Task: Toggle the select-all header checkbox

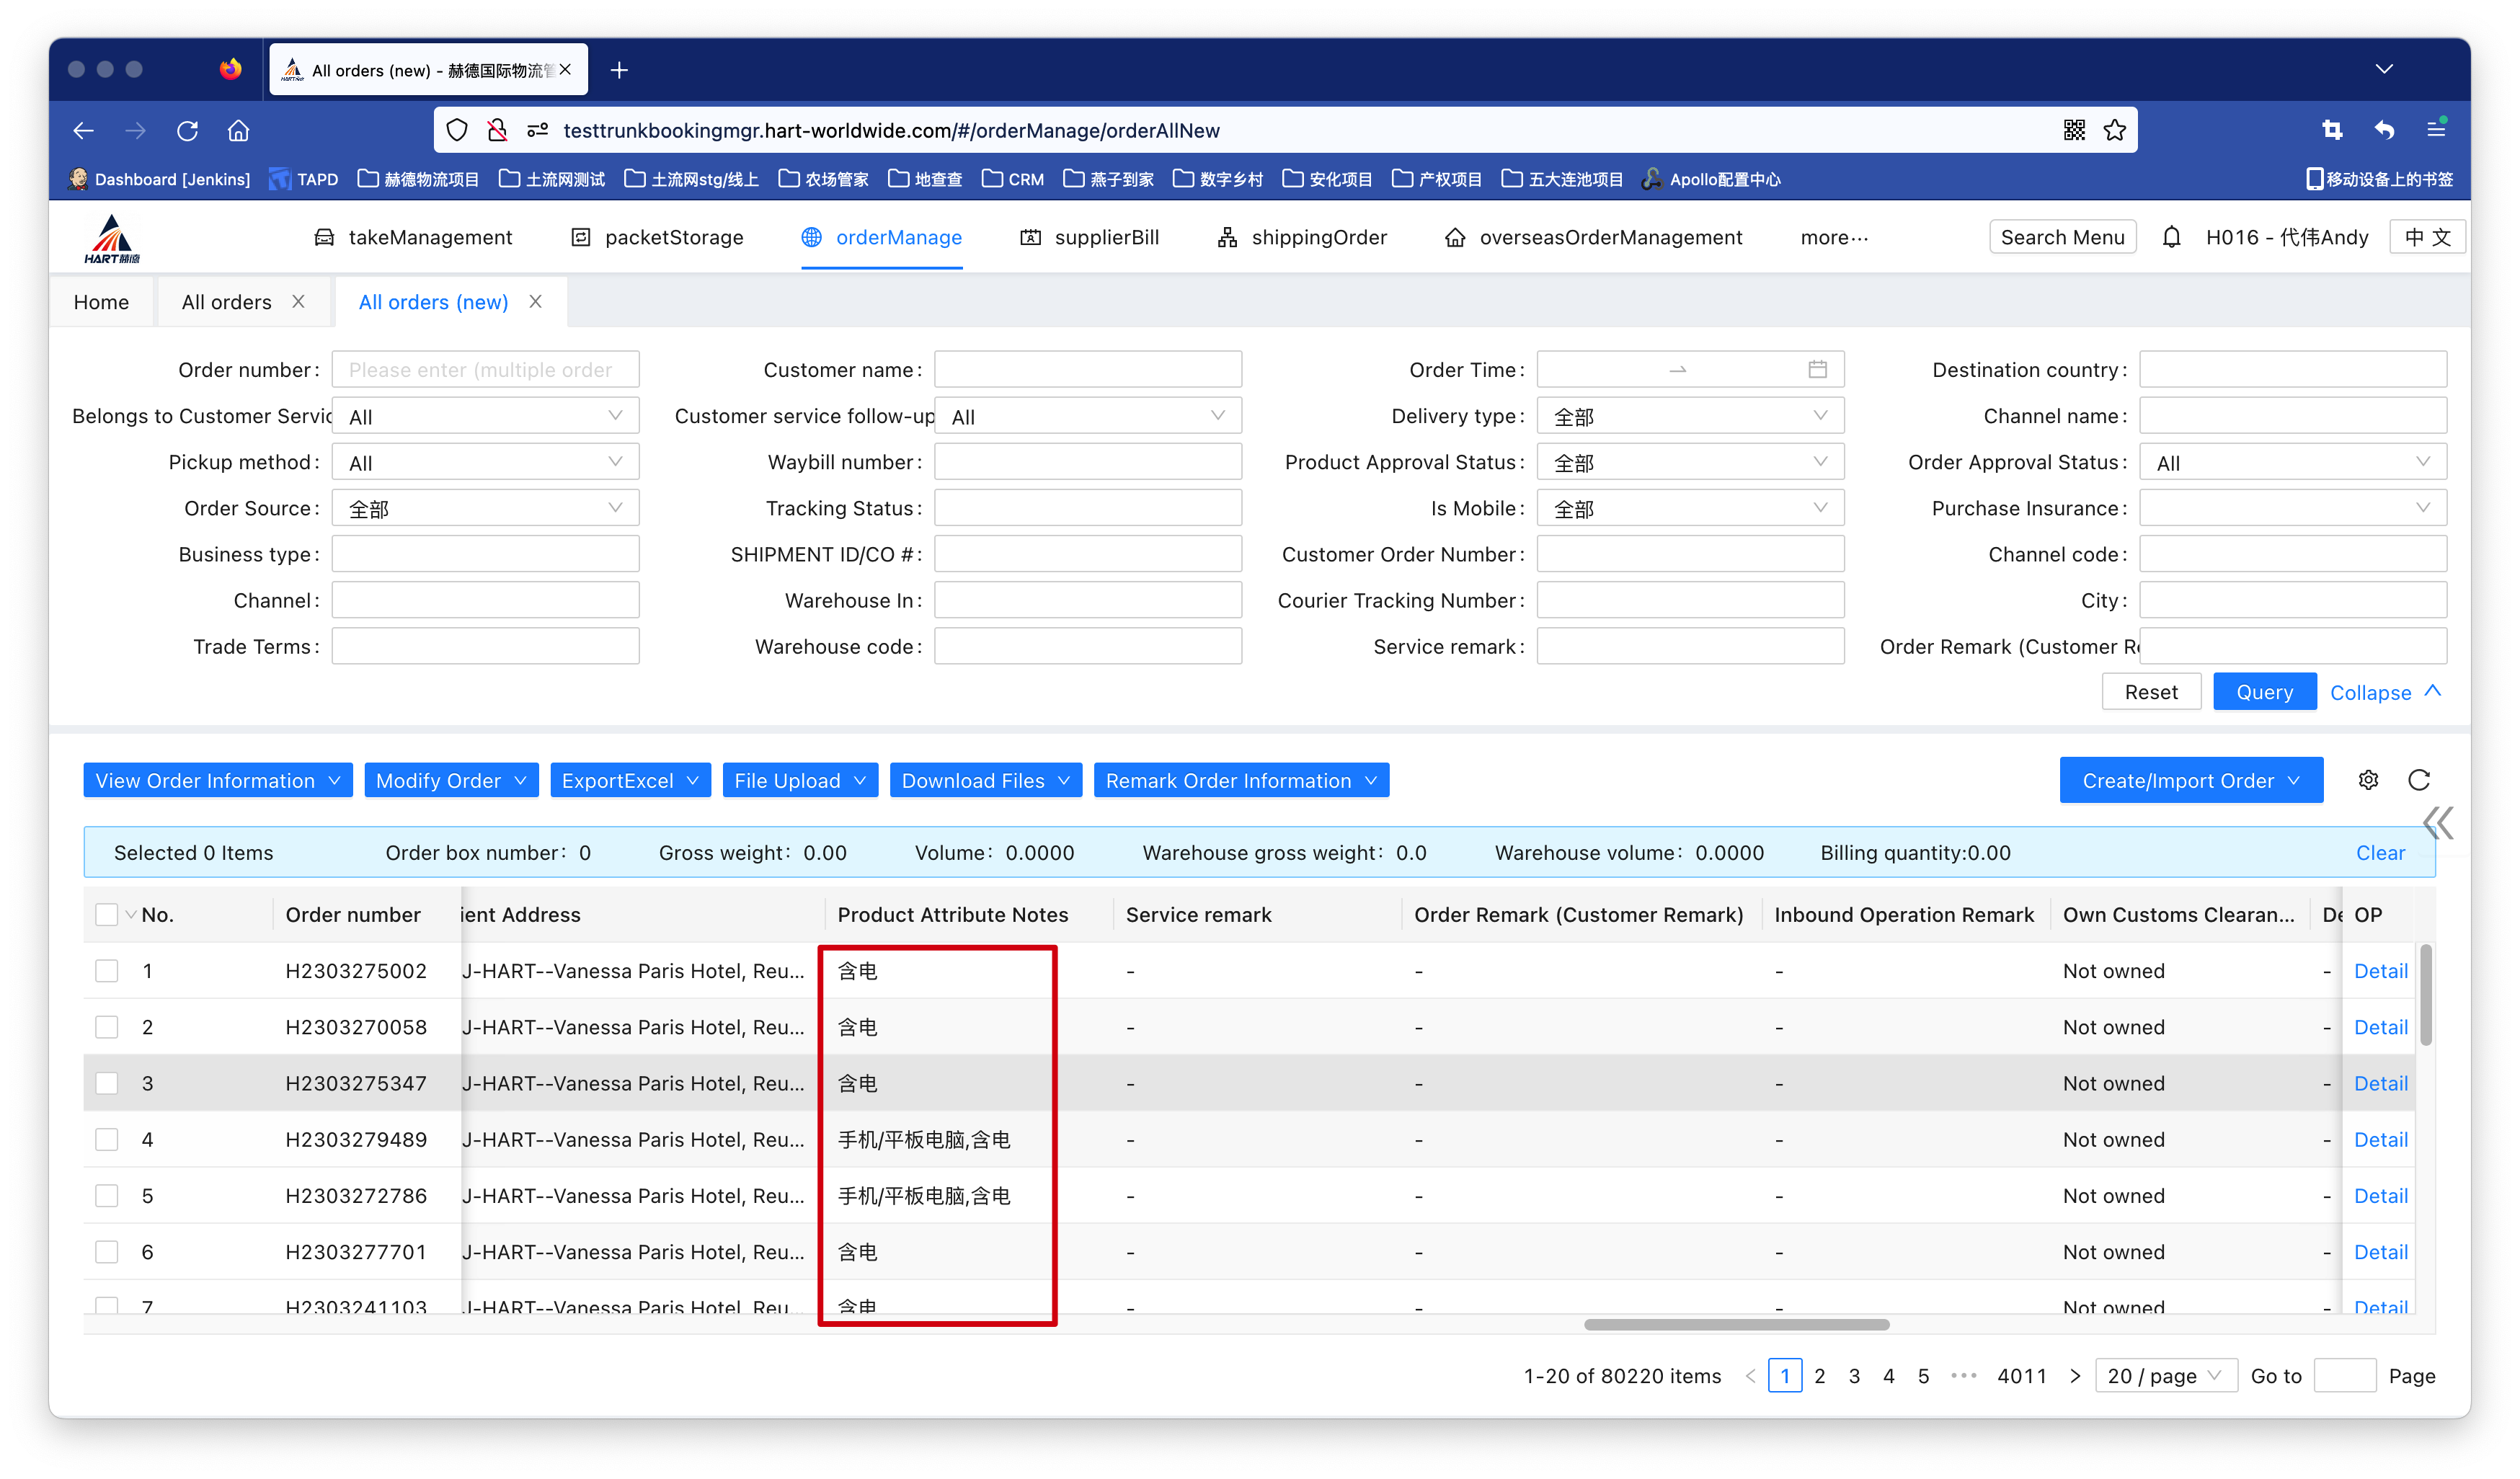Action: (x=107, y=914)
